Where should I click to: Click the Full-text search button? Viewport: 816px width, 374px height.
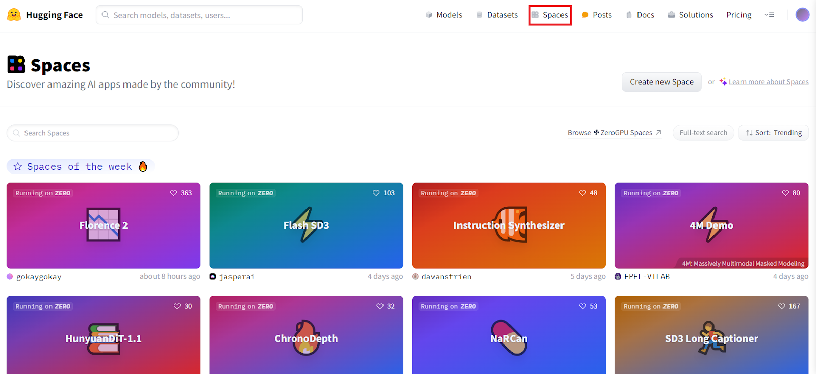tap(703, 133)
